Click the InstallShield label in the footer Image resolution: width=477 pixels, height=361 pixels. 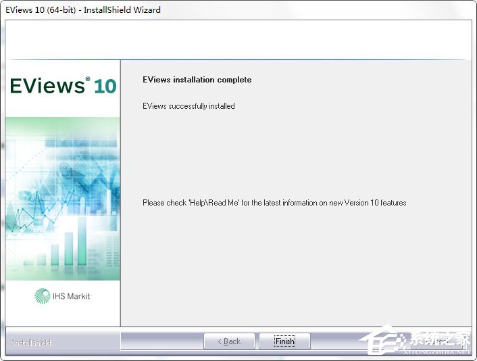click(x=31, y=343)
